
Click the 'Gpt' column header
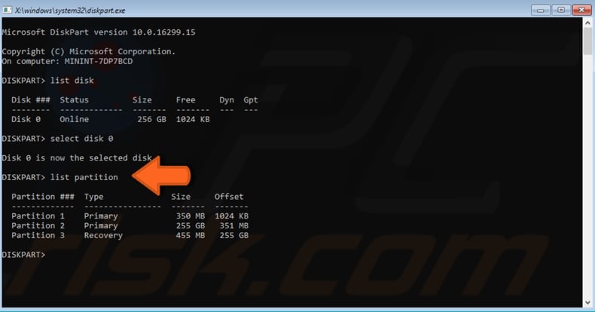click(x=251, y=100)
